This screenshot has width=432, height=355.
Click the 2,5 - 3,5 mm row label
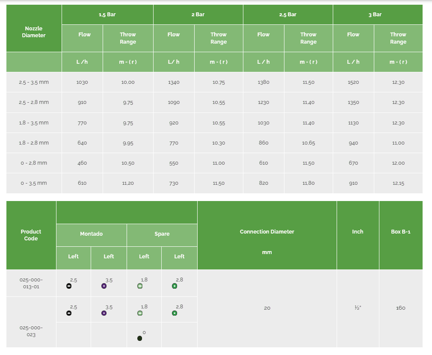pyautogui.click(x=34, y=82)
